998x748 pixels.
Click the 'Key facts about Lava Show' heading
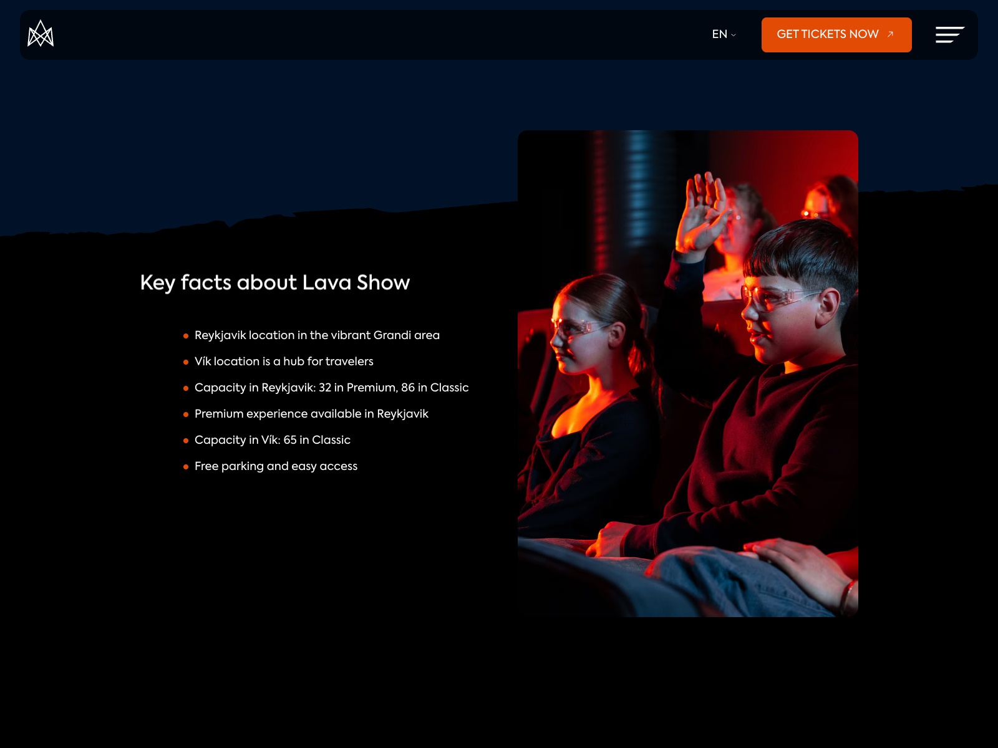(x=275, y=282)
